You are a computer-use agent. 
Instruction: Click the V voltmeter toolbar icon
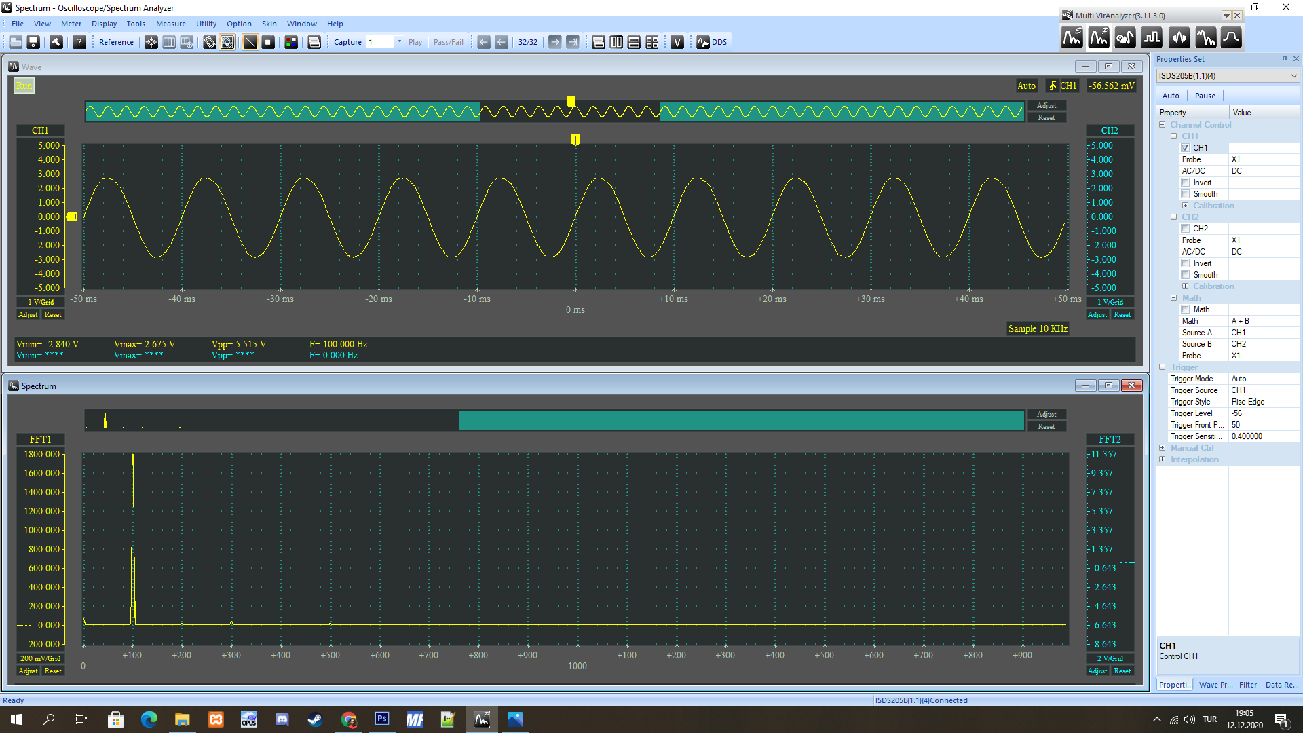click(677, 42)
